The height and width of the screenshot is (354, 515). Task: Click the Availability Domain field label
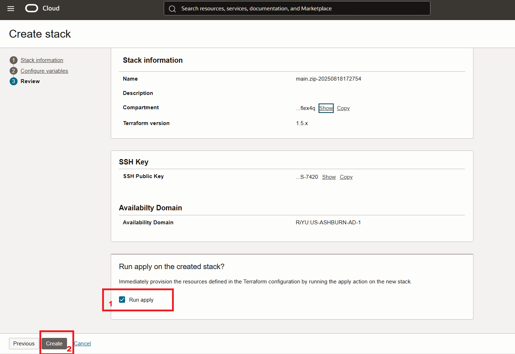tap(148, 223)
